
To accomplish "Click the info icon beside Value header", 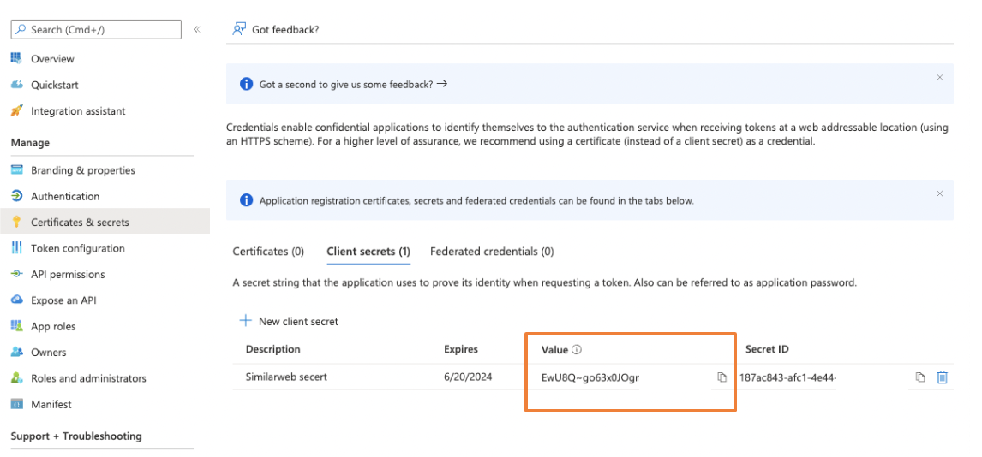I will pyautogui.click(x=577, y=349).
